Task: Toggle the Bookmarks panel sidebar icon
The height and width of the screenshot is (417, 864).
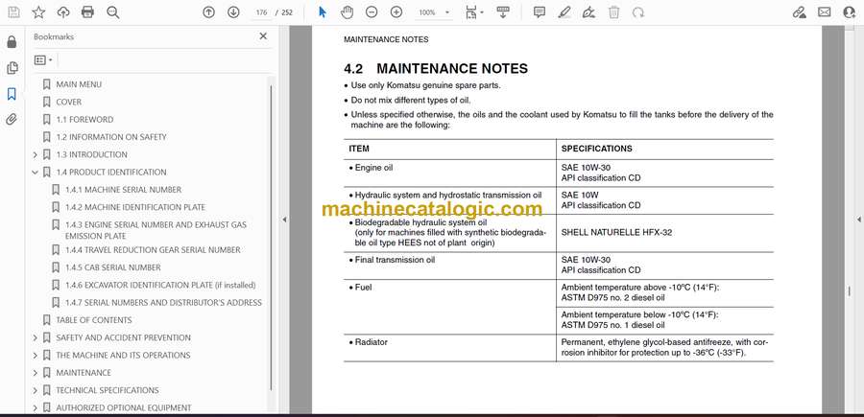Action: (12, 94)
